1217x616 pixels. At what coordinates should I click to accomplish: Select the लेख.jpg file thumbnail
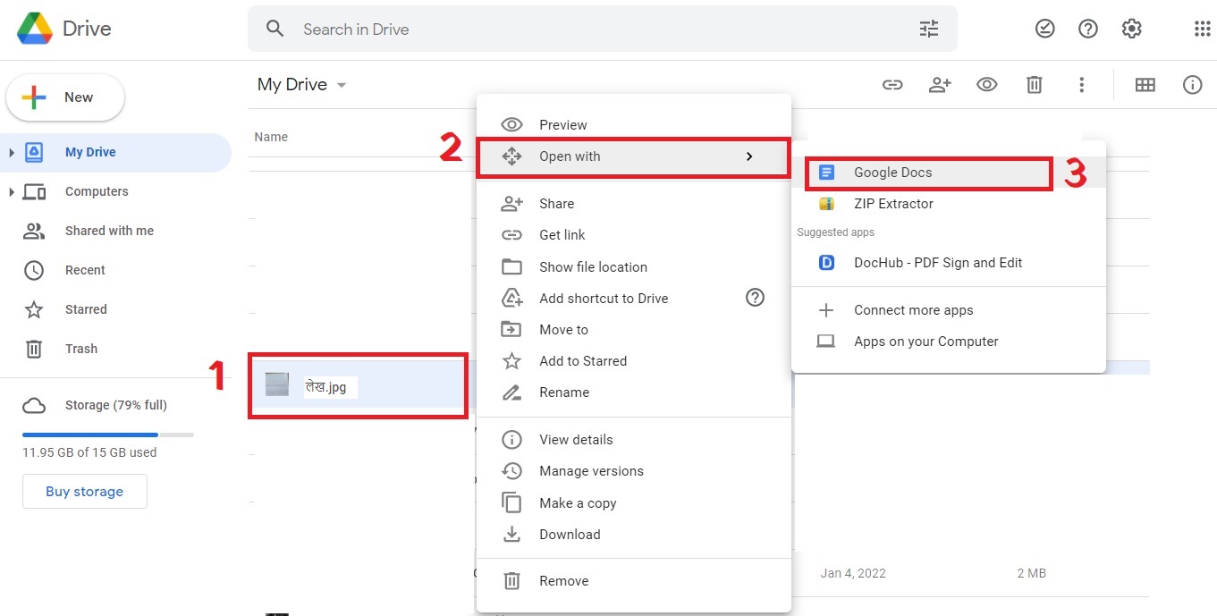277,384
